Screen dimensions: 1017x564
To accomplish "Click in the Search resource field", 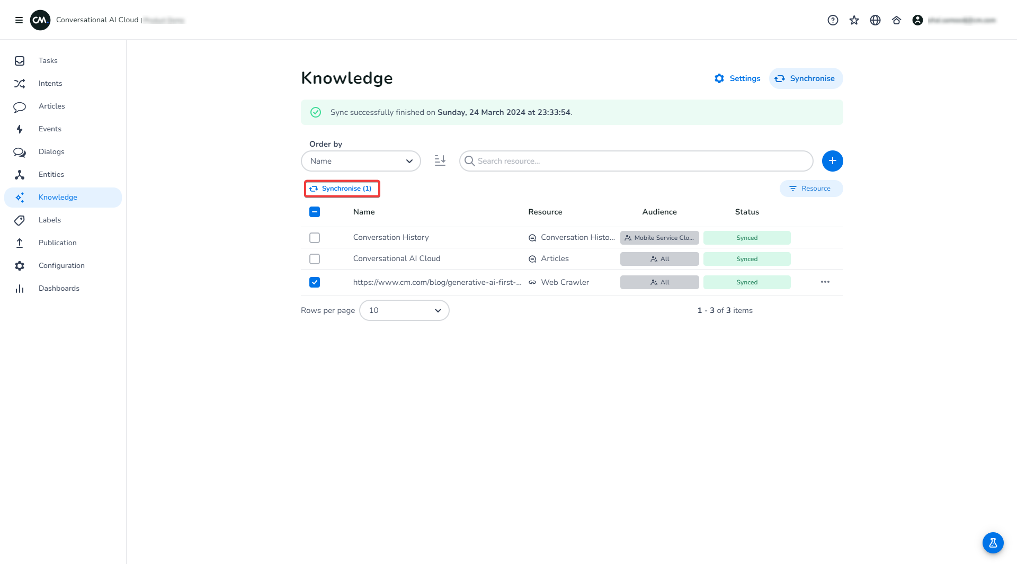I will click(x=636, y=161).
